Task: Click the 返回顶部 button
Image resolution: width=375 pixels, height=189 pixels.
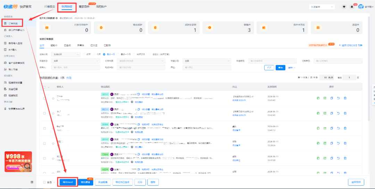Action: [x=356, y=182]
